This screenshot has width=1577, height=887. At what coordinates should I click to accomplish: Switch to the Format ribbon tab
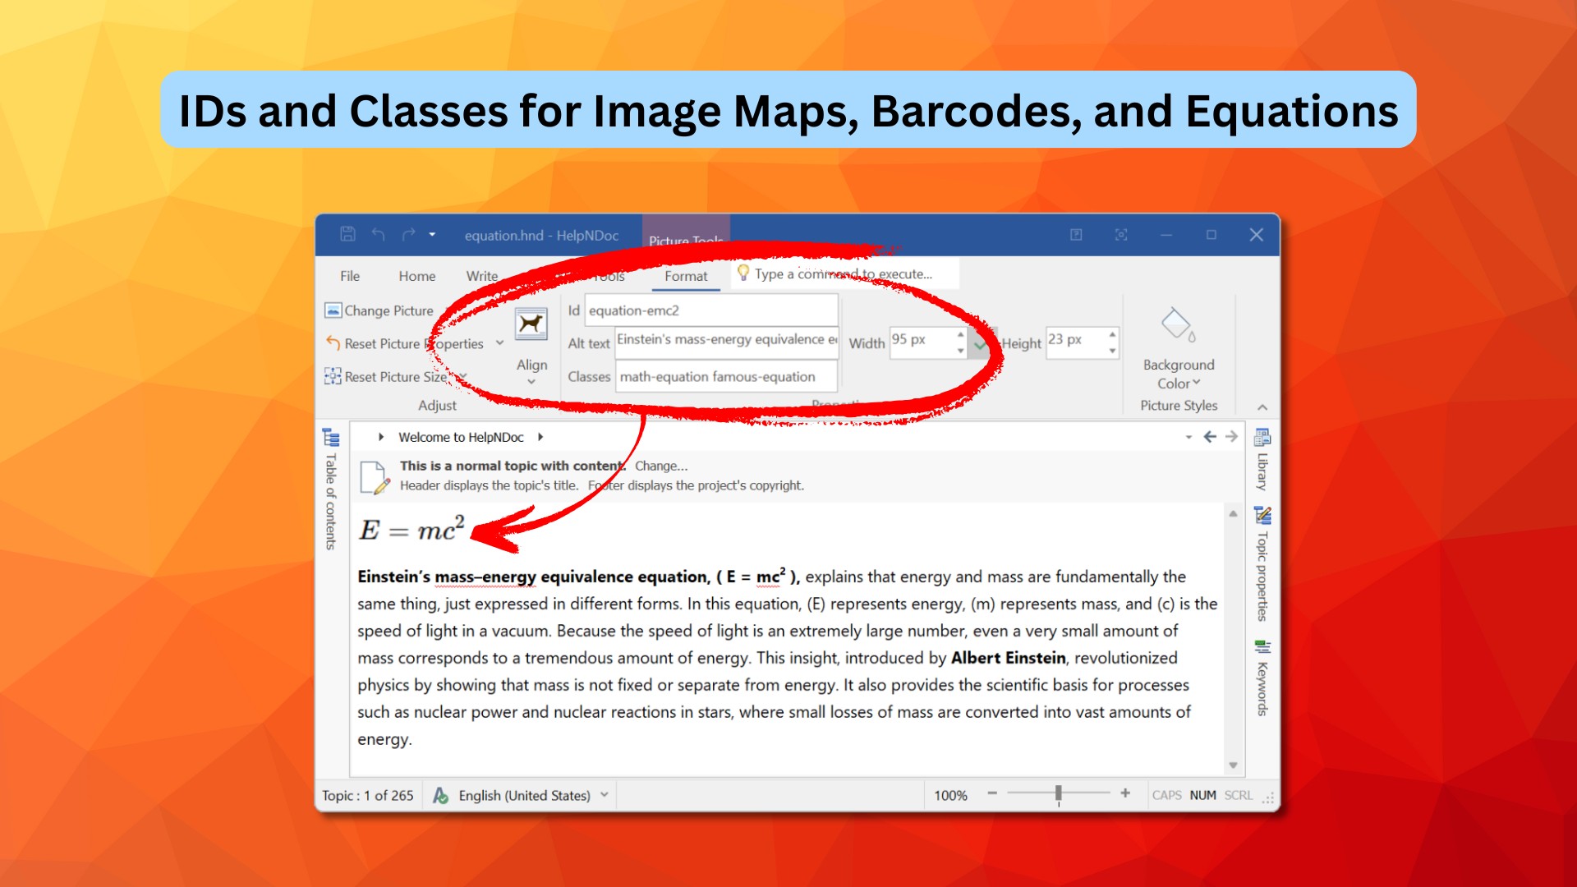[x=686, y=276]
